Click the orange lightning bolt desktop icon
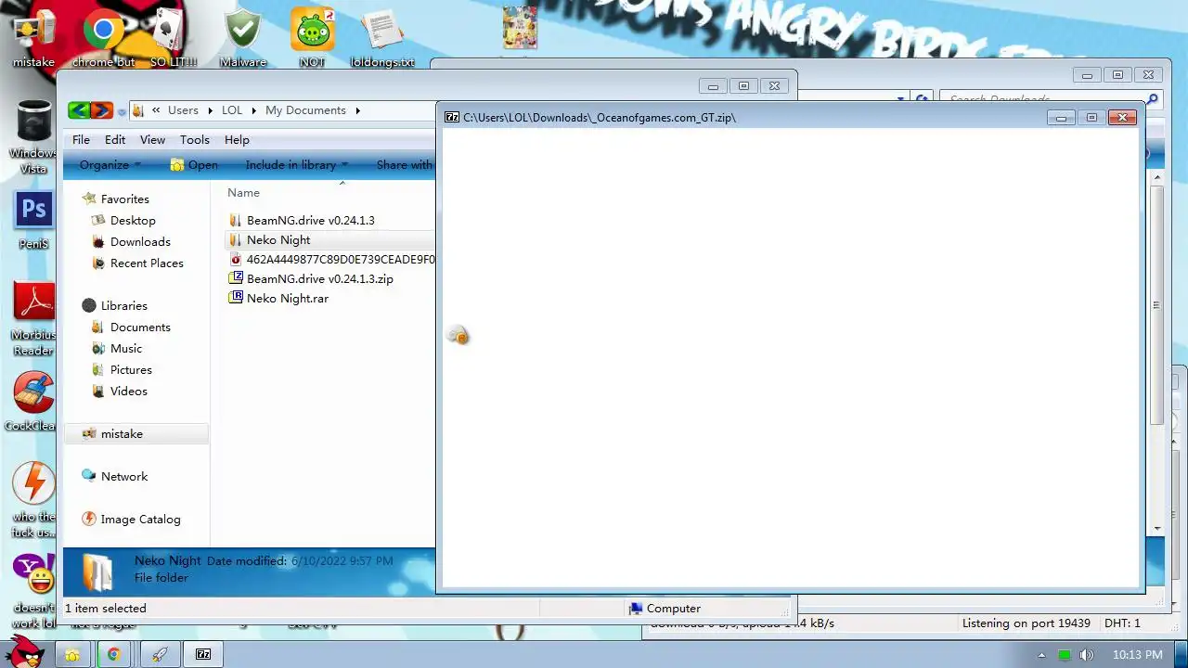This screenshot has height=668, width=1188. coord(33,498)
